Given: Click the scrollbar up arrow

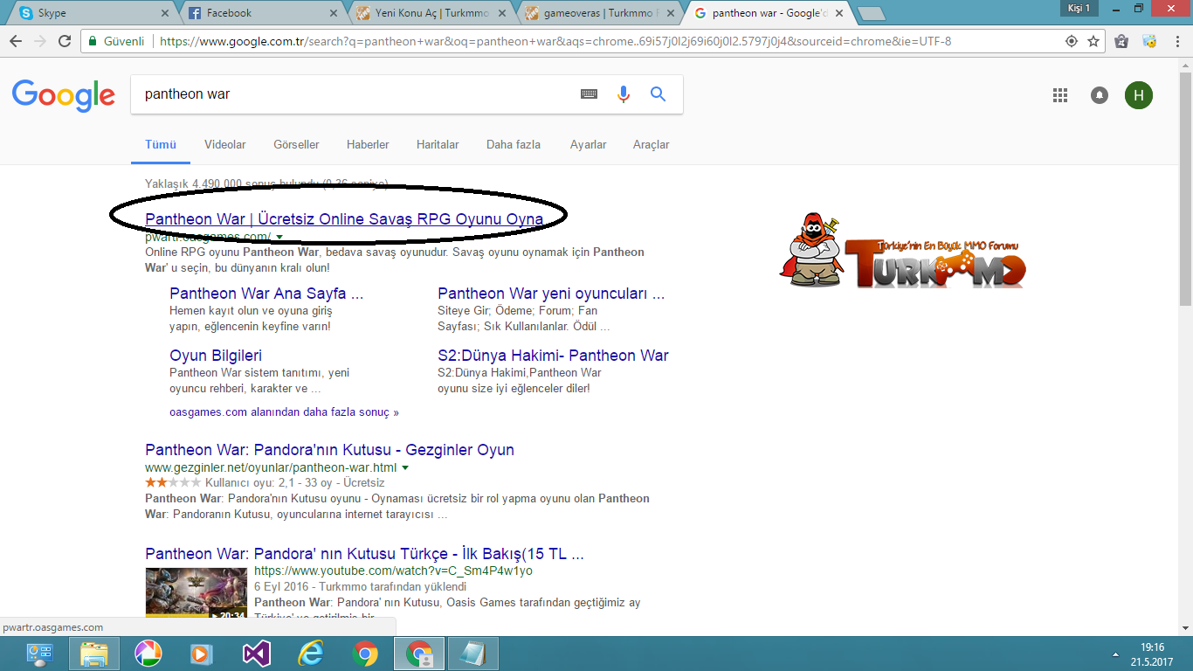Looking at the screenshot, I should point(1185,64).
